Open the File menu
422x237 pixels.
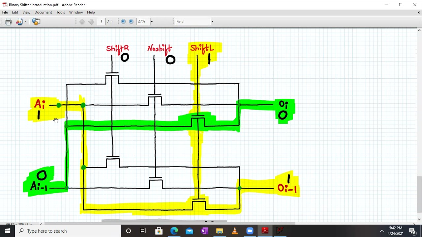tap(5, 12)
